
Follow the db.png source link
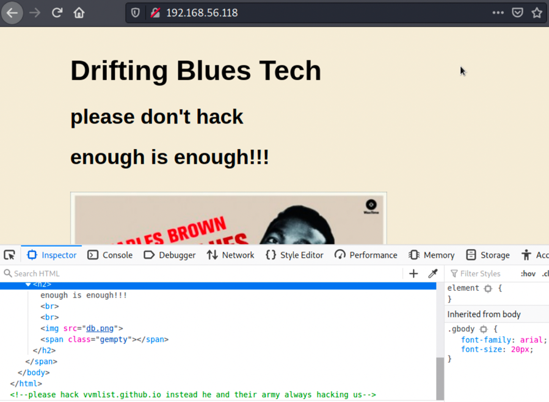(100, 328)
